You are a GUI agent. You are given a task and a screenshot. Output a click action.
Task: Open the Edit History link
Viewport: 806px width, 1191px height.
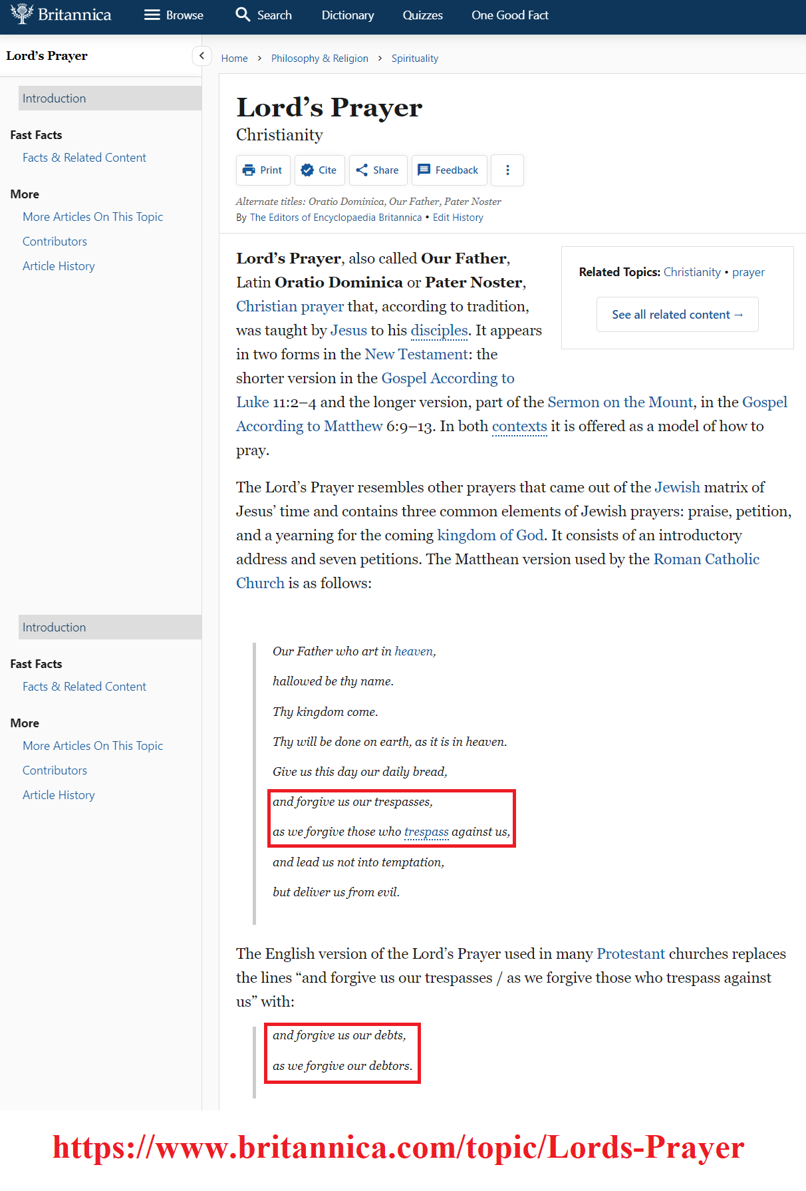coord(458,218)
